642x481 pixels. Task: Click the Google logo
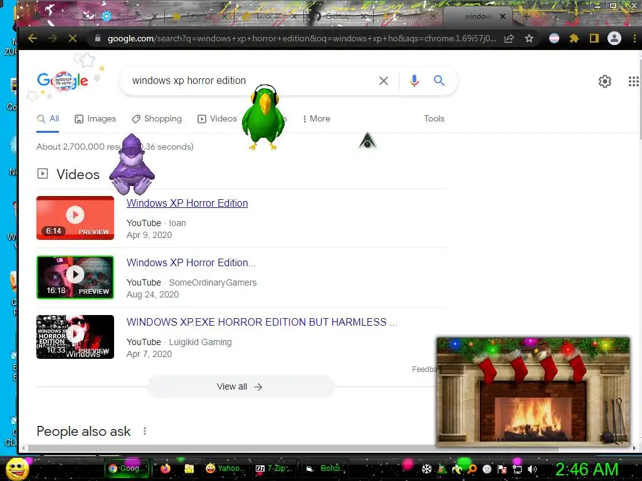63,81
